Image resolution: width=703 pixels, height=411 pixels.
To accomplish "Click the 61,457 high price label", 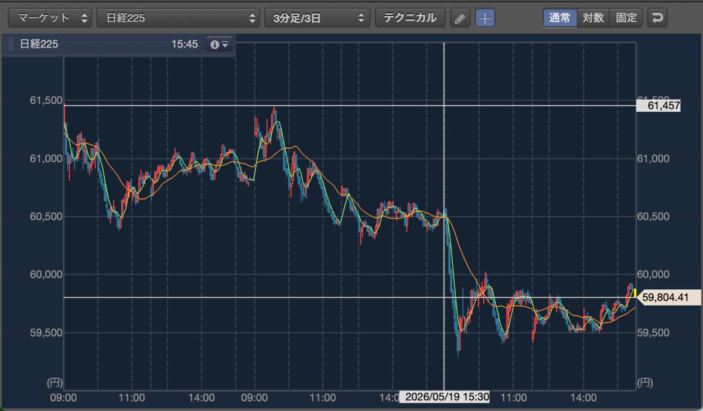I will tap(658, 106).
